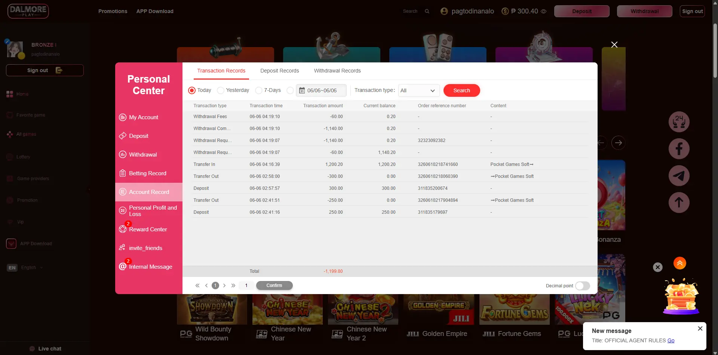Jump to the last records page

tap(233, 285)
